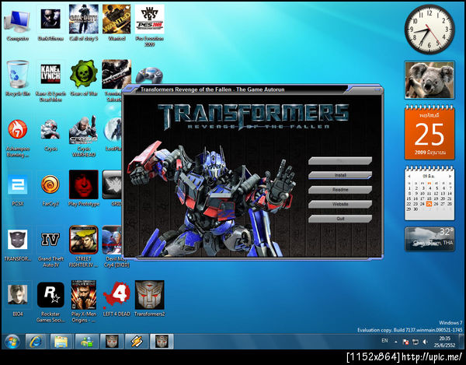Click the Install button in autorun
This screenshot has height=365, width=466.
pos(340,175)
